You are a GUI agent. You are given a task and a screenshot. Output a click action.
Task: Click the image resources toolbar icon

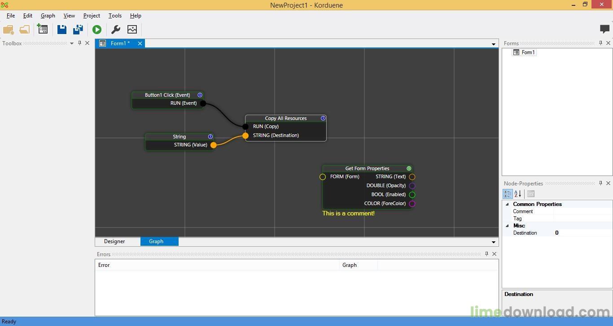(x=132, y=30)
